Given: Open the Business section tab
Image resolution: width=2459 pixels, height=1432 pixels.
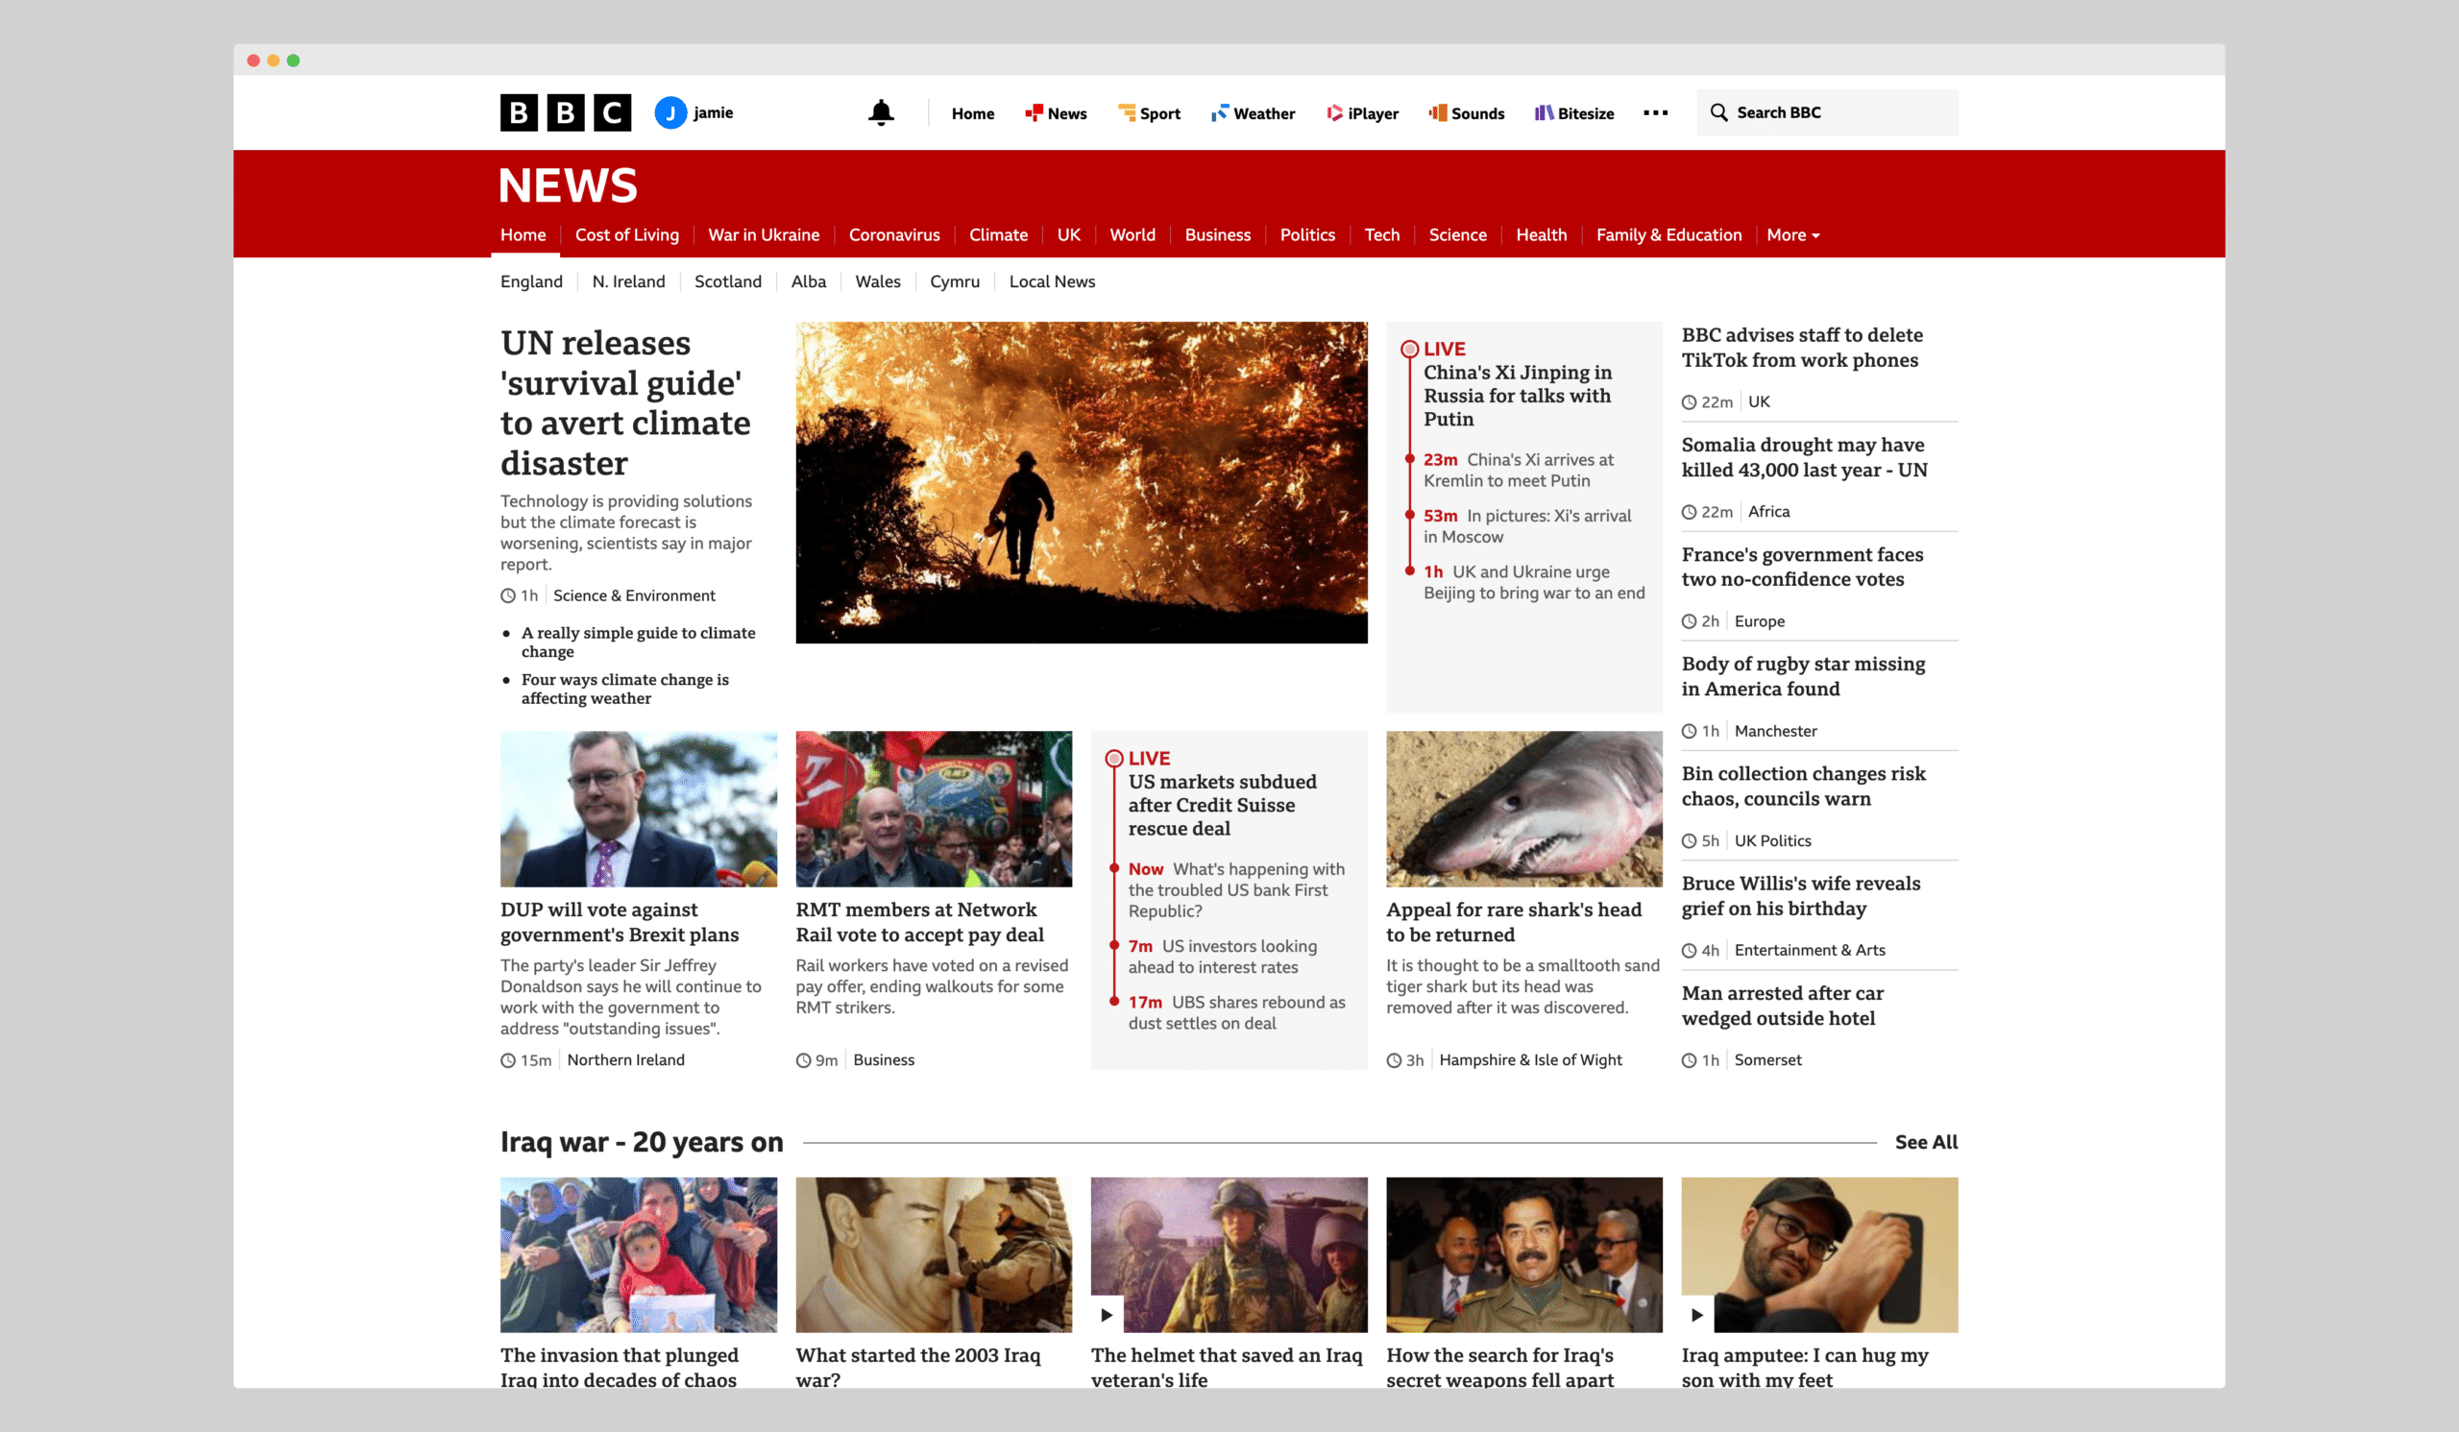Looking at the screenshot, I should 1217,235.
